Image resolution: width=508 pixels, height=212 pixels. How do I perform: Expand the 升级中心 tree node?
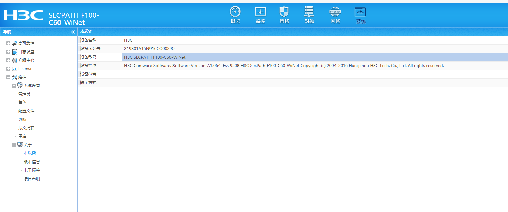(8, 60)
